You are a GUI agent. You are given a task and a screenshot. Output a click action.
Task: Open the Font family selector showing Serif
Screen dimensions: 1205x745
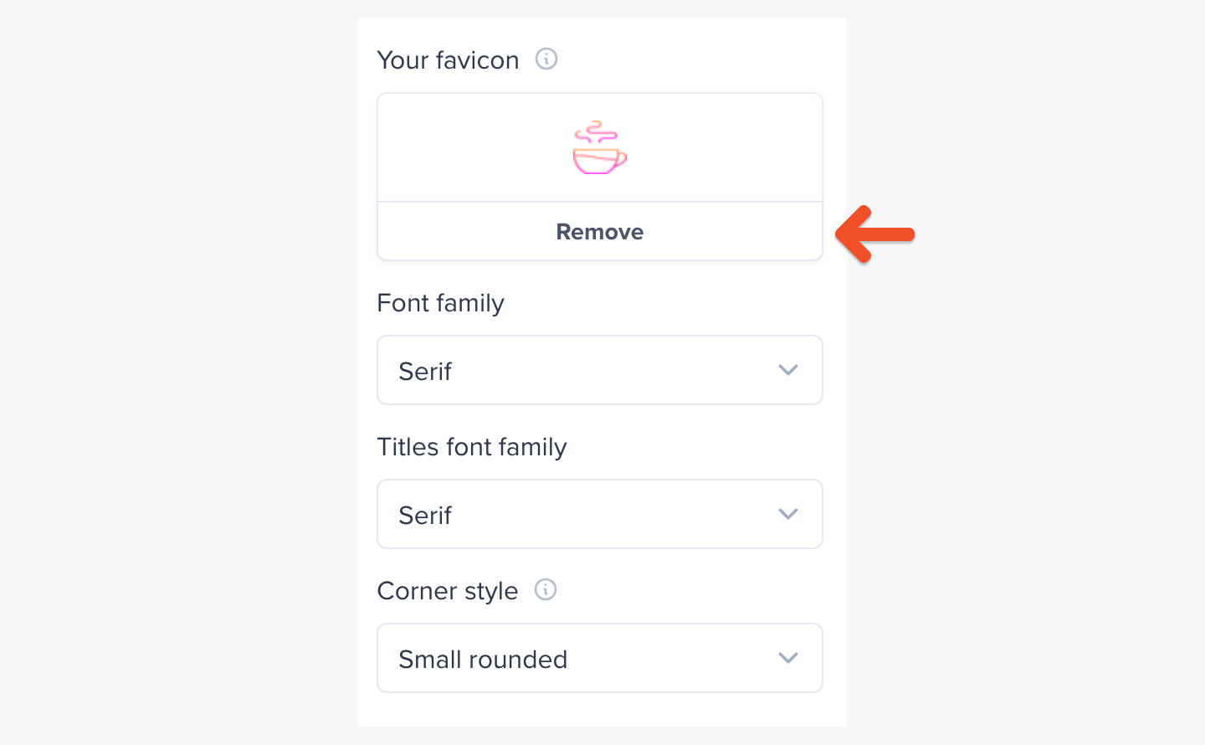(599, 370)
